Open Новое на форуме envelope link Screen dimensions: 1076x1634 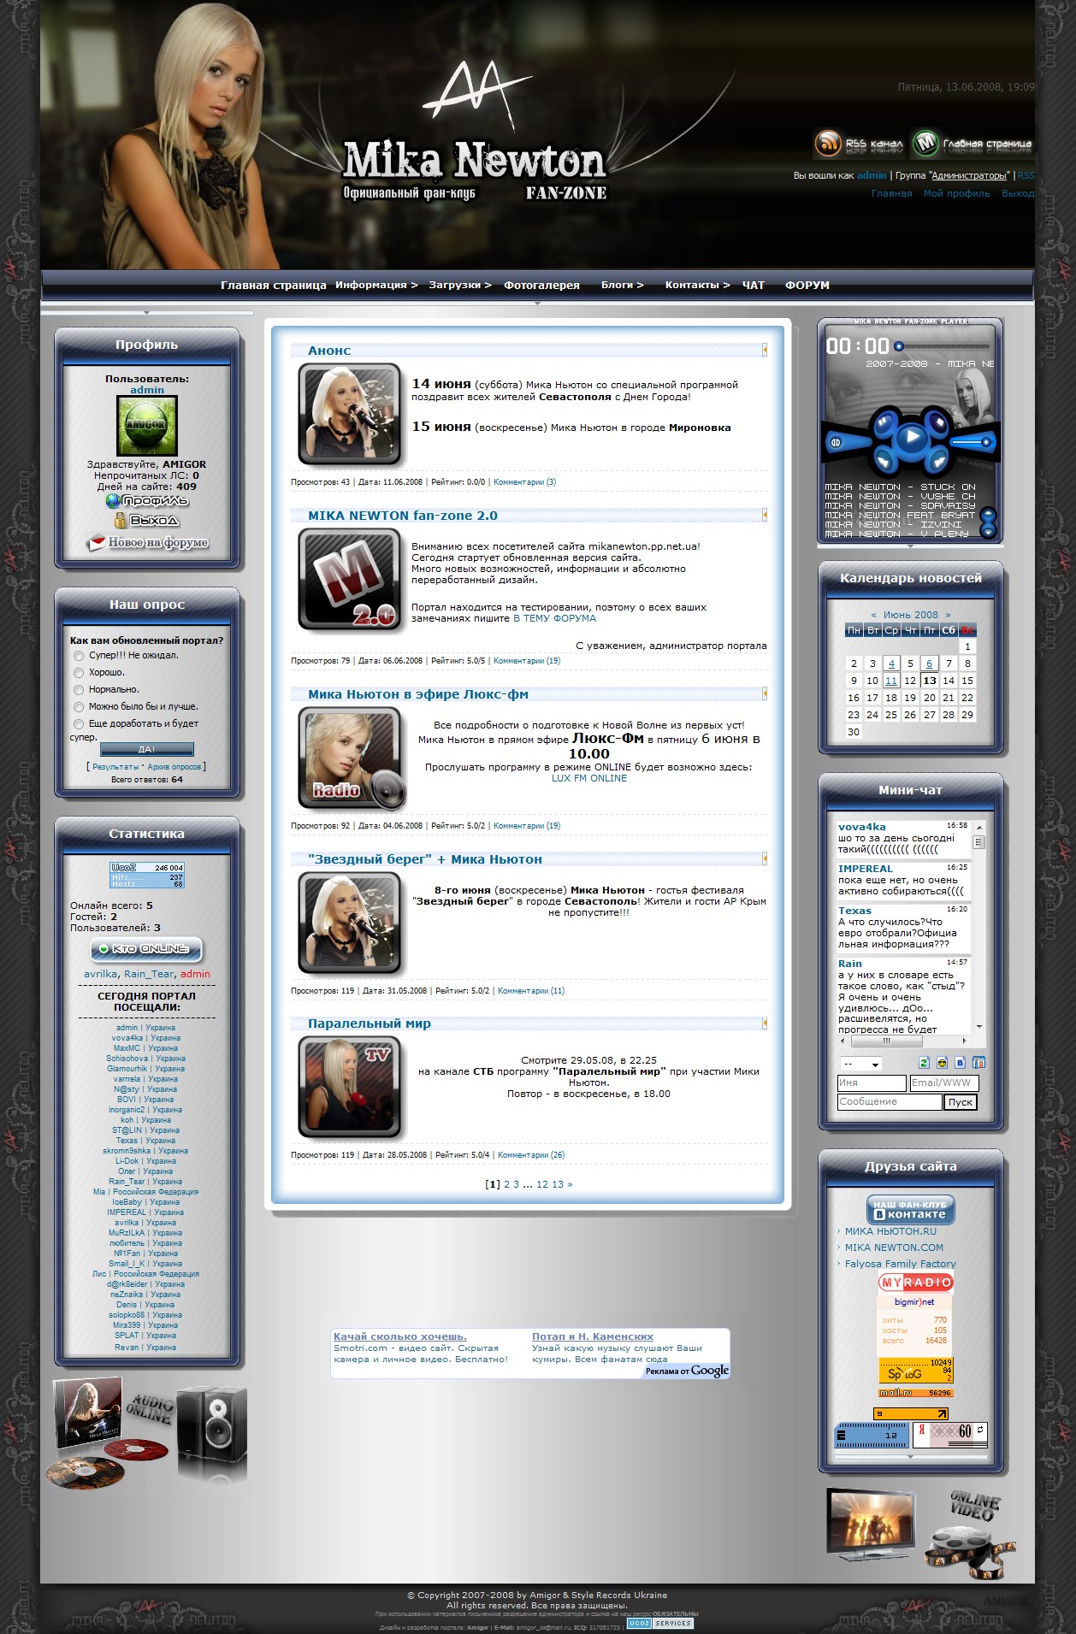(147, 542)
